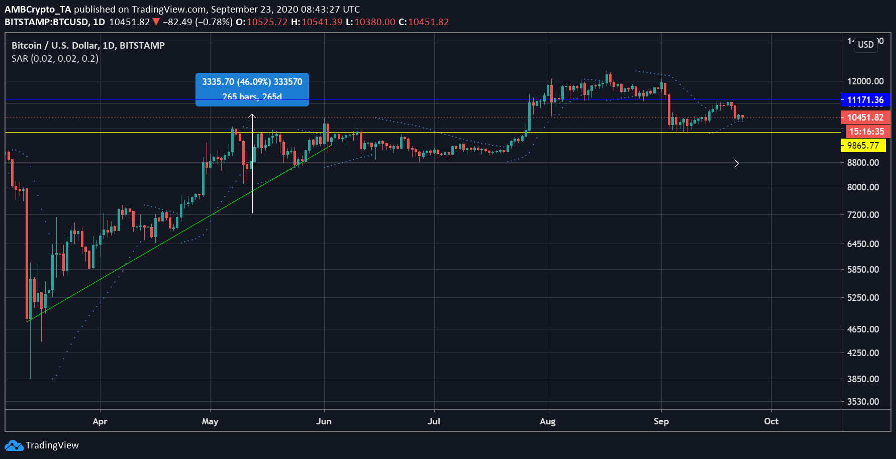Screen dimensions: 896x459
Task: Click the 4650.00 price axis label
Action: [863, 329]
